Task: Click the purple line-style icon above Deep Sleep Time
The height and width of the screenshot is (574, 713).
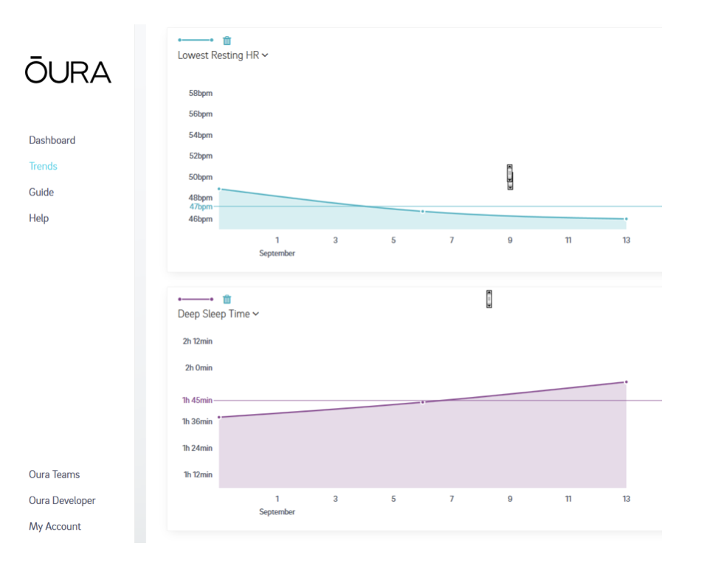Action: (x=196, y=299)
